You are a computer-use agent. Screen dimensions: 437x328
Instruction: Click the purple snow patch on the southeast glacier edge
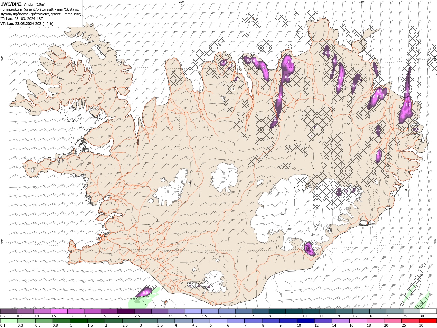point(309,248)
